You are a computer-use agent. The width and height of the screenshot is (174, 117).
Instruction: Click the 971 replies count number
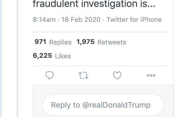coord(40,42)
